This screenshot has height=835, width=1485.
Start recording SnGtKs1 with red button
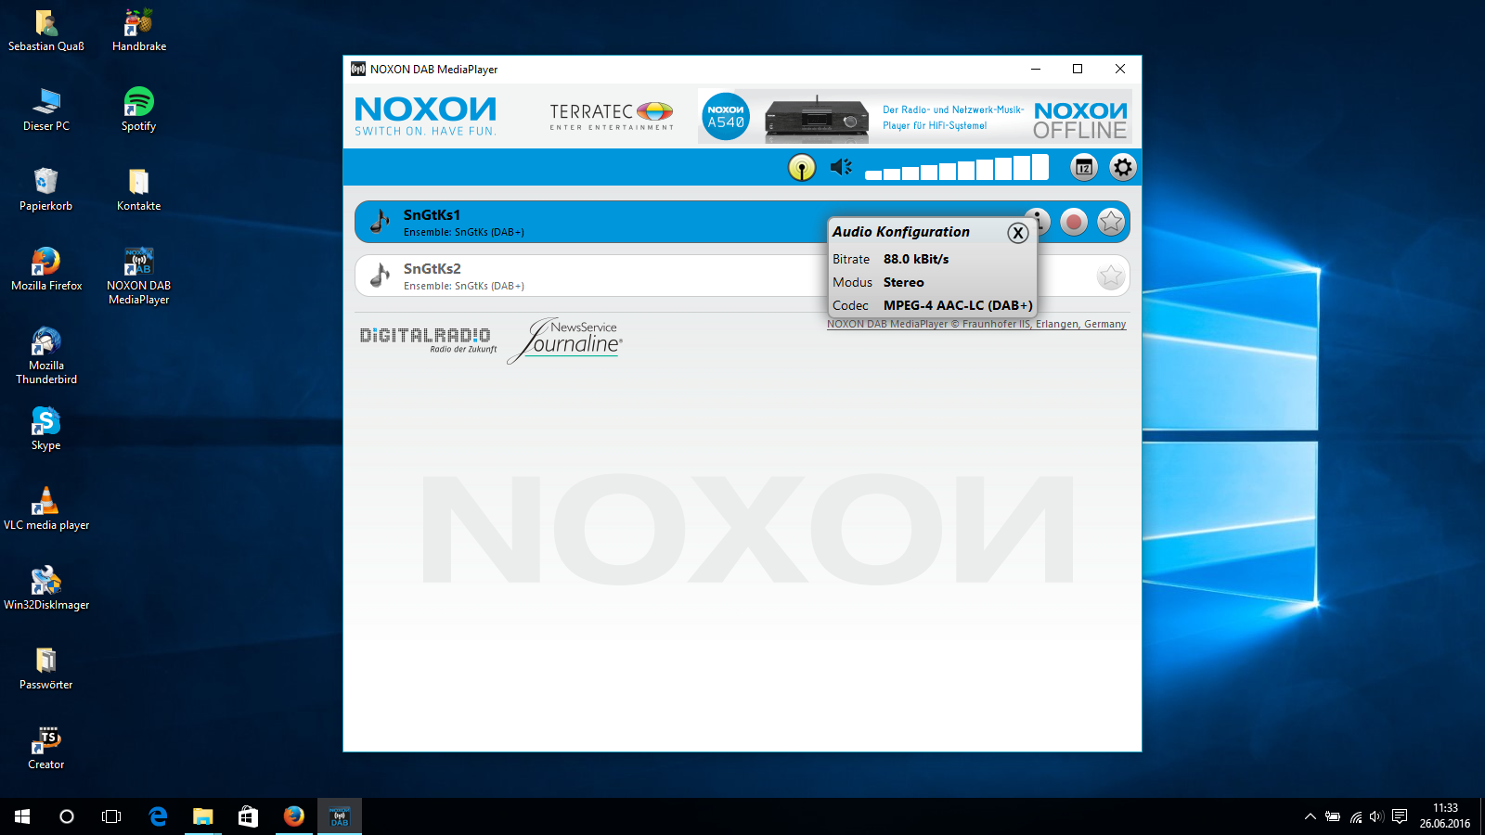[1074, 222]
